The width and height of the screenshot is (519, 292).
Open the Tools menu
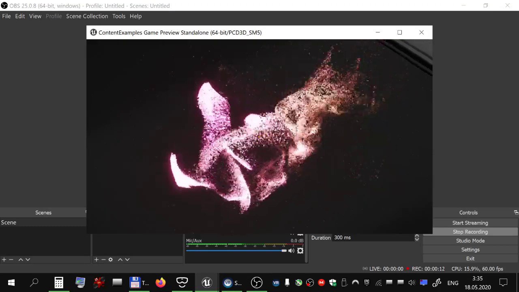[119, 16]
